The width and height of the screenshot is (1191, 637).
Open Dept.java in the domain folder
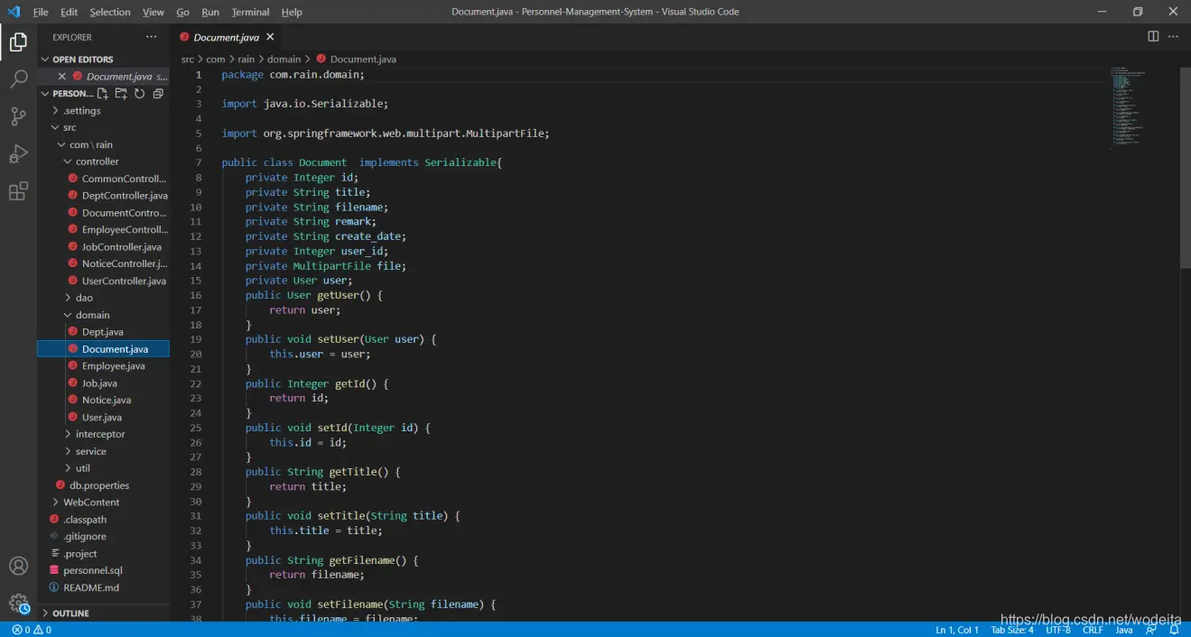point(103,332)
